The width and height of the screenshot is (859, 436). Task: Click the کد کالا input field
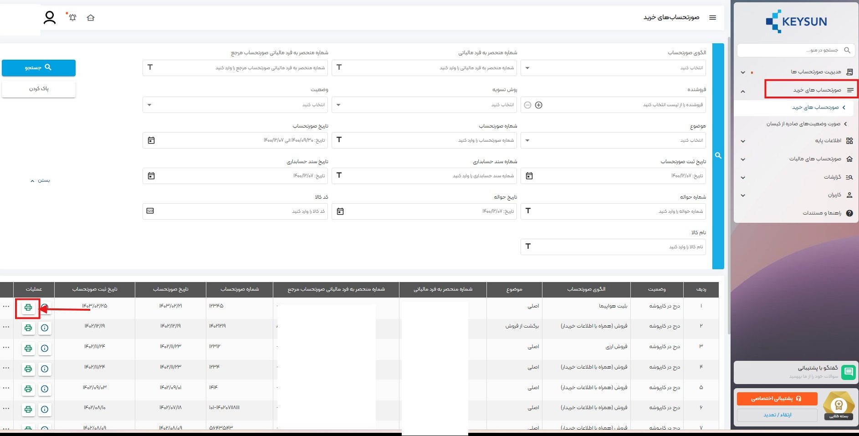tap(235, 211)
